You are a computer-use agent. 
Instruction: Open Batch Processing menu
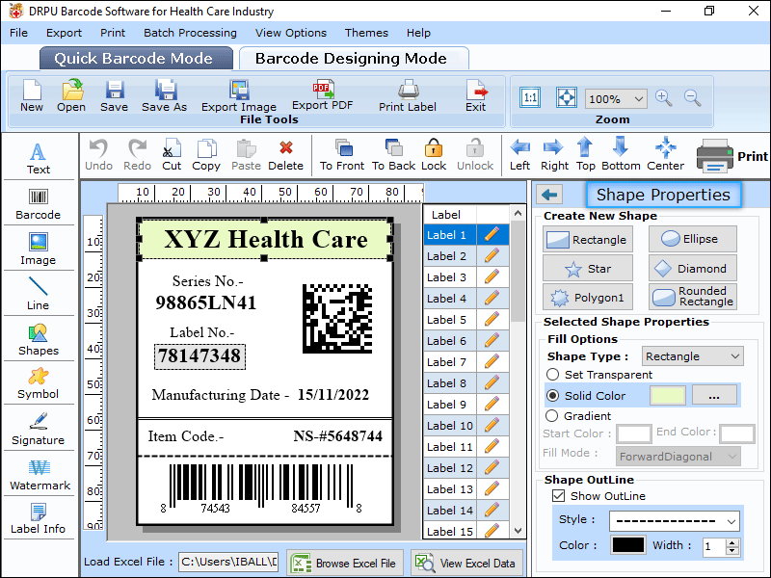(x=190, y=33)
